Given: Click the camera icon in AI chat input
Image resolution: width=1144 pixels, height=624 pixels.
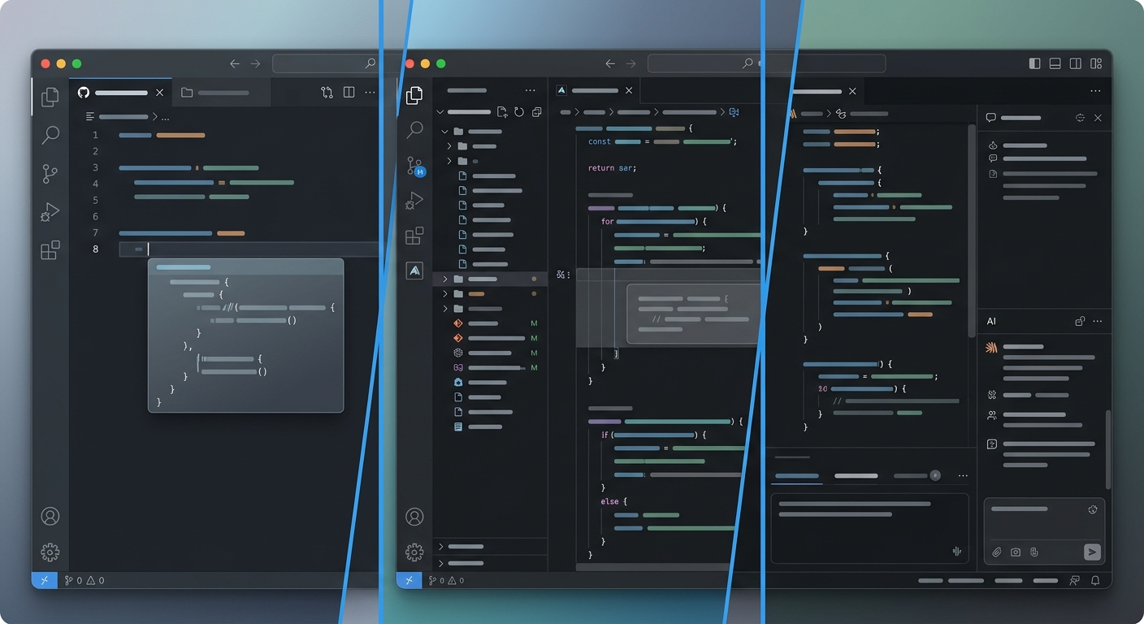Looking at the screenshot, I should pos(1016,552).
